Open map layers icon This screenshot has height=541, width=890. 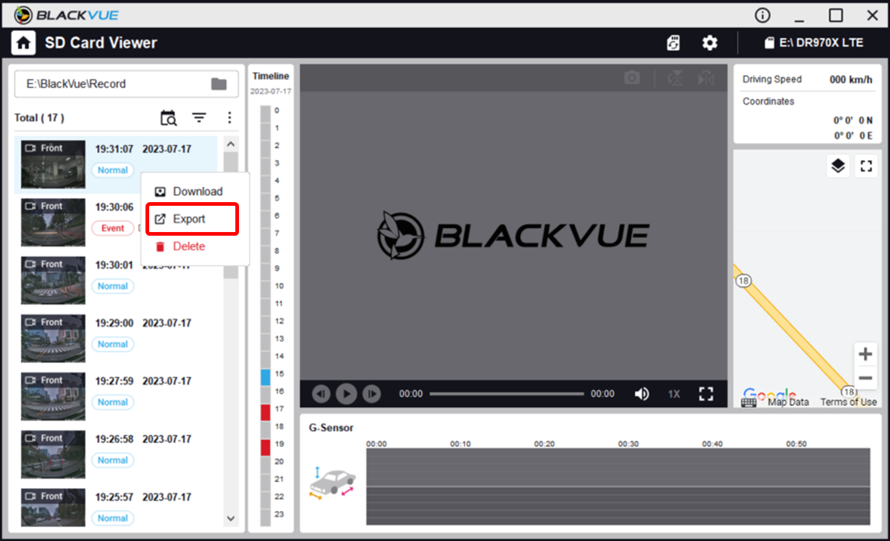(x=838, y=165)
